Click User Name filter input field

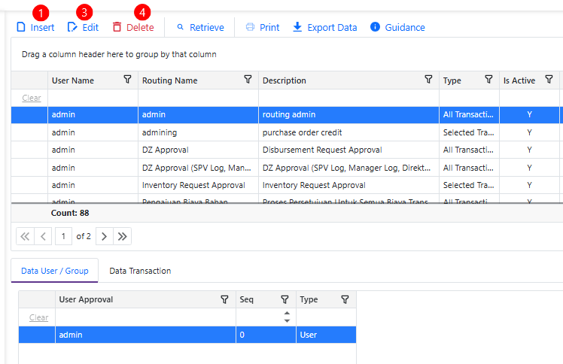point(93,98)
